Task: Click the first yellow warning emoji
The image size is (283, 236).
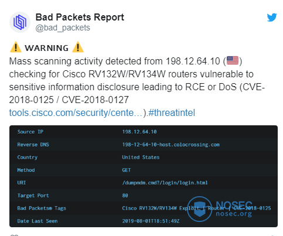Action: pos(16,47)
